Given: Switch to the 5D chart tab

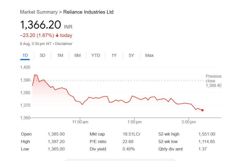Looking at the screenshot, I should (x=42, y=55).
